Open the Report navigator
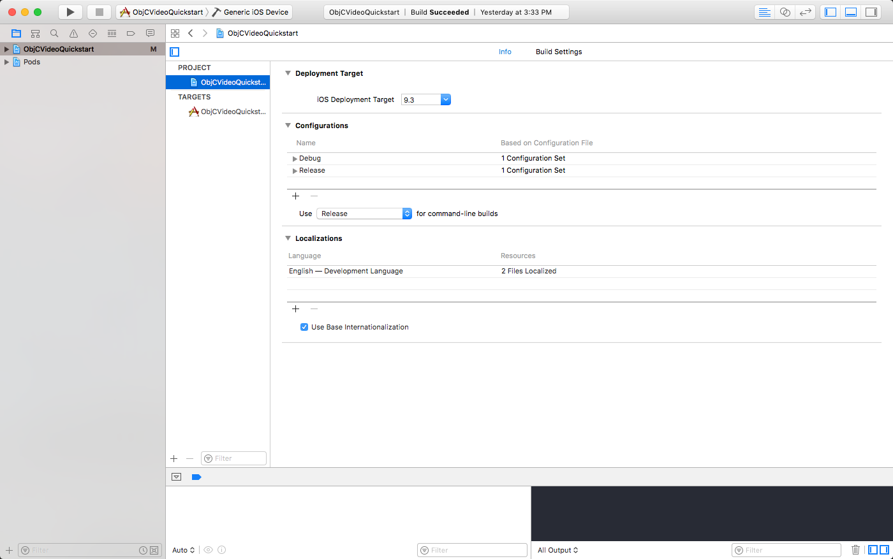 (150, 33)
